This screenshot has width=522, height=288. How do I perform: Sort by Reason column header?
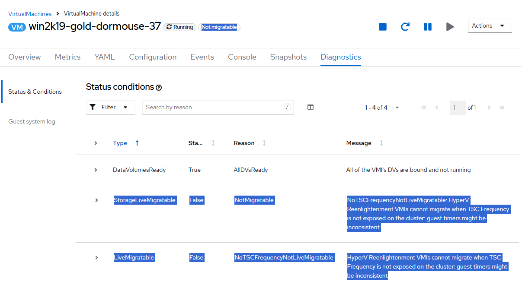coord(250,143)
